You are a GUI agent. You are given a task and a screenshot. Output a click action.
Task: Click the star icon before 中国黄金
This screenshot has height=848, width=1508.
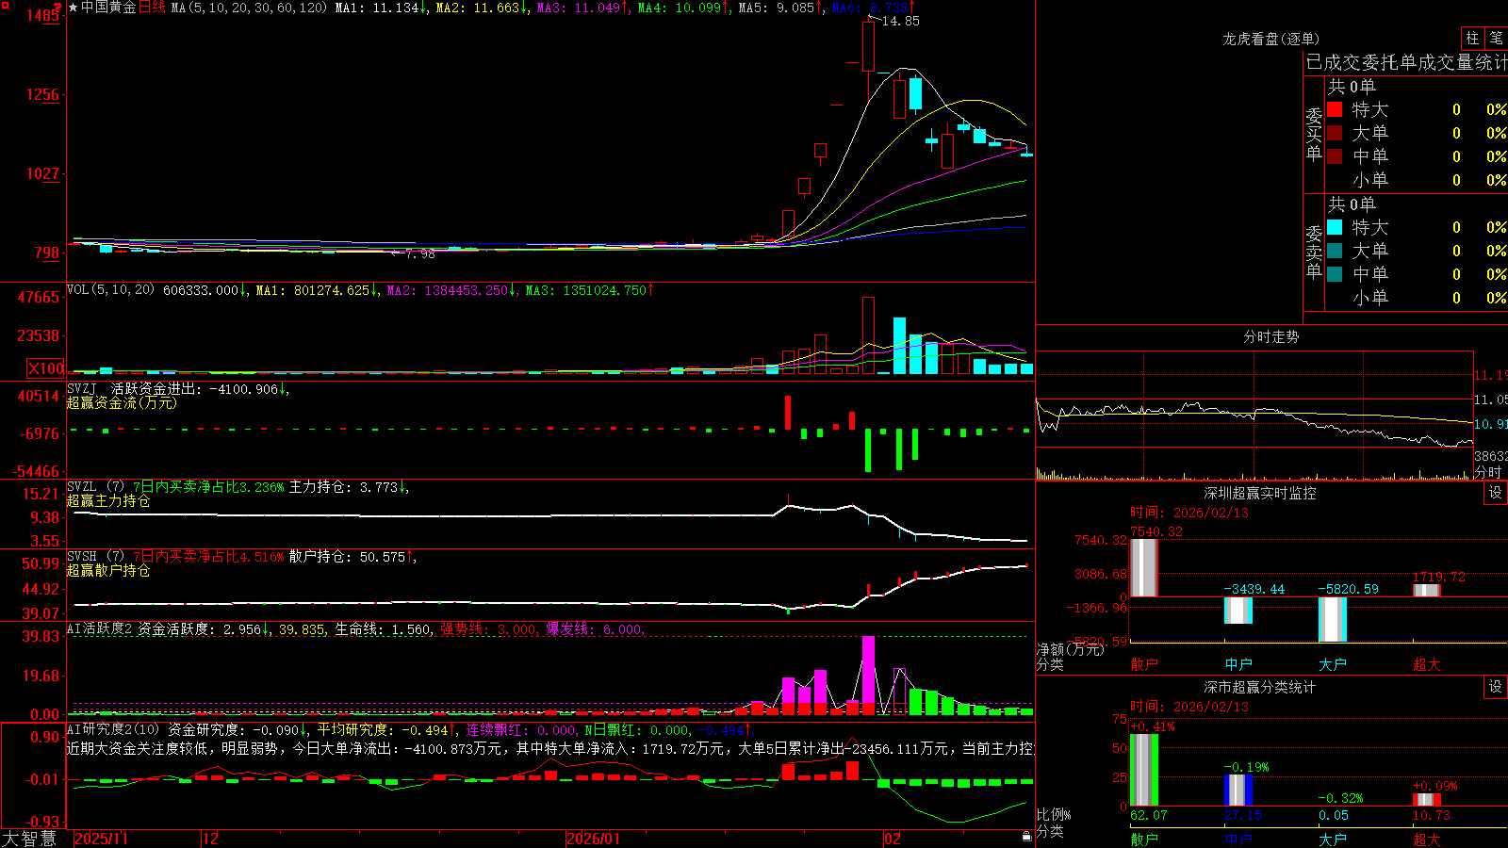coord(74,8)
